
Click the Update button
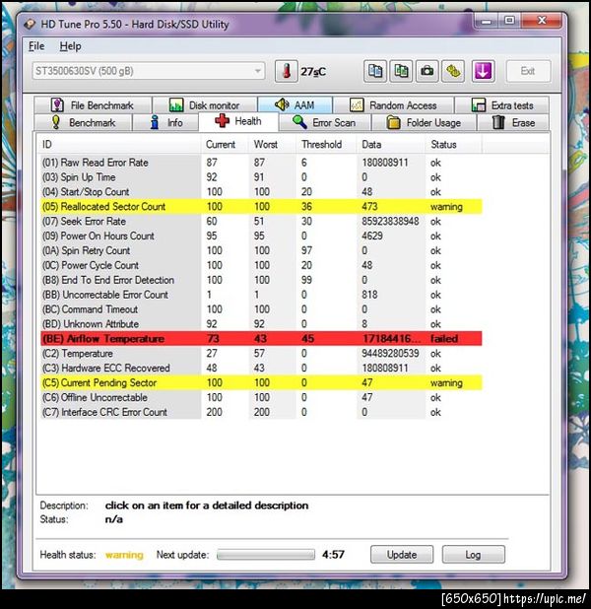(x=402, y=554)
